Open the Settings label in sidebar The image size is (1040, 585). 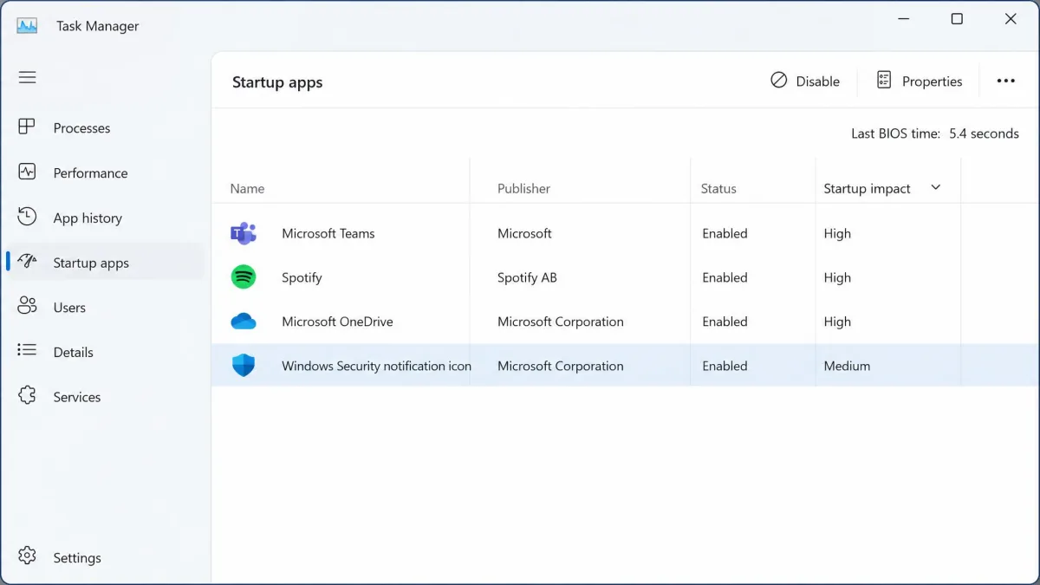pos(77,558)
